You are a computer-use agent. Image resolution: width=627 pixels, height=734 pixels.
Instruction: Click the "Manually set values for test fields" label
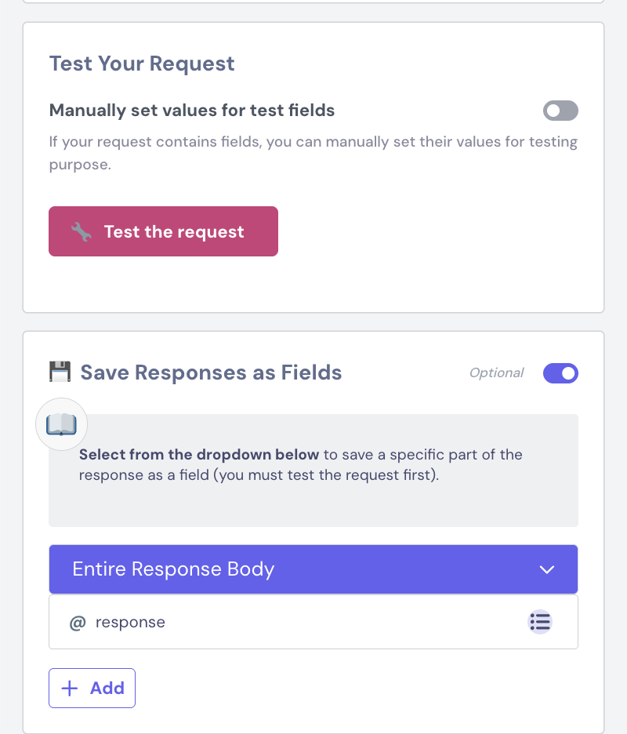[x=192, y=111]
